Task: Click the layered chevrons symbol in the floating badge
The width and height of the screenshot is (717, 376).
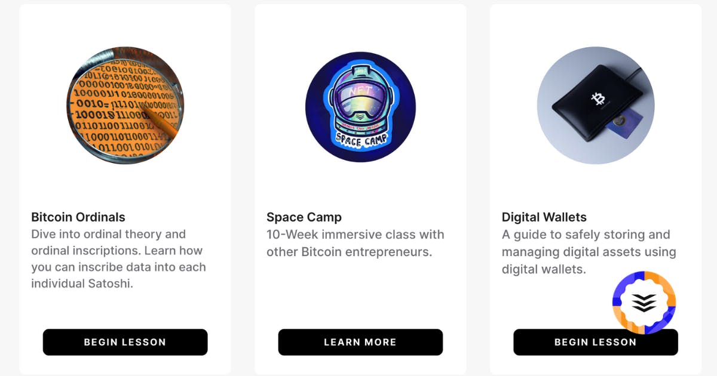Action: coord(644,303)
